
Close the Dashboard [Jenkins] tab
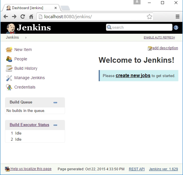(x=56, y=8)
